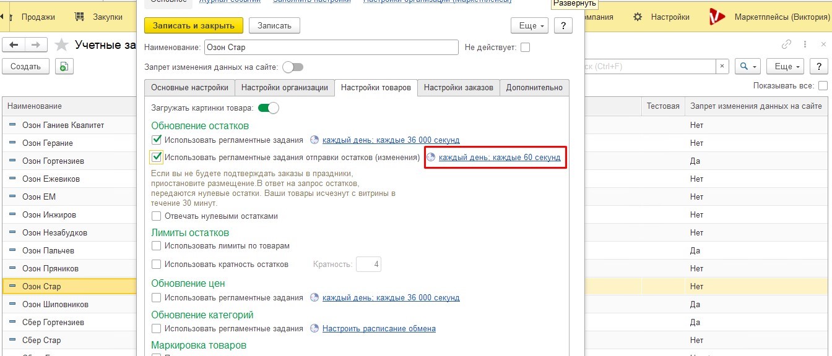The width and height of the screenshot is (832, 356).
Task: Click the schedule icon under Обновление категорий
Action: coord(314,328)
